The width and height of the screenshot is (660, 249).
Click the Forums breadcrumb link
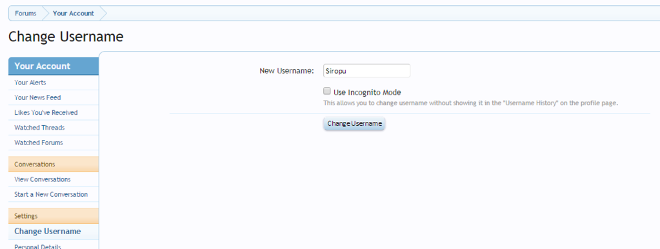click(26, 14)
